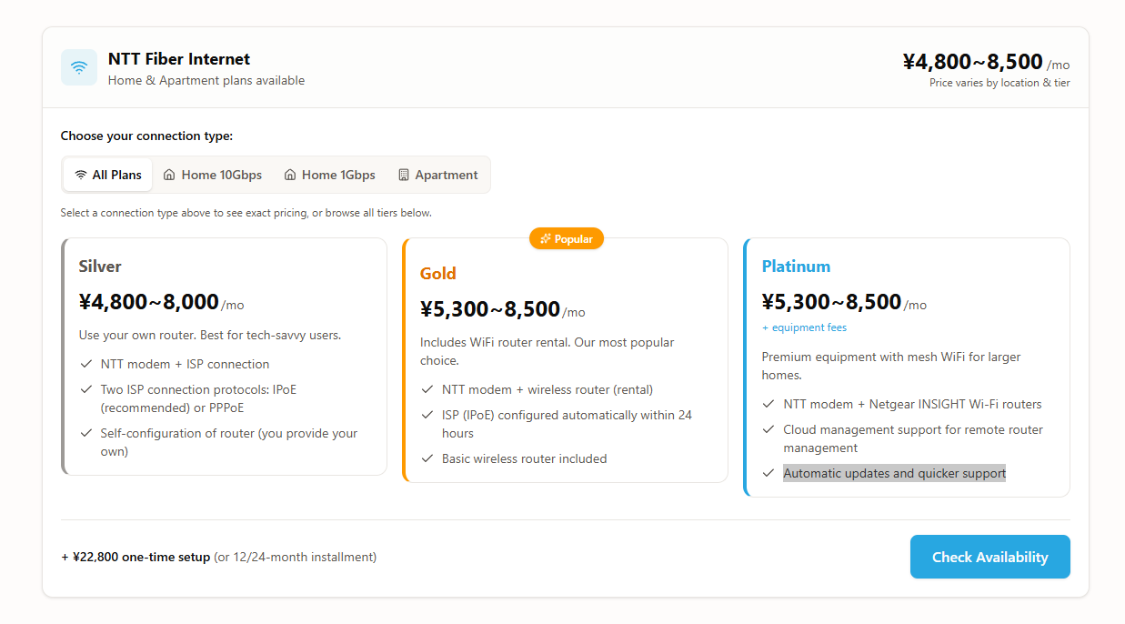Click checkmark beside NTT modem + ISP connection

(86, 364)
